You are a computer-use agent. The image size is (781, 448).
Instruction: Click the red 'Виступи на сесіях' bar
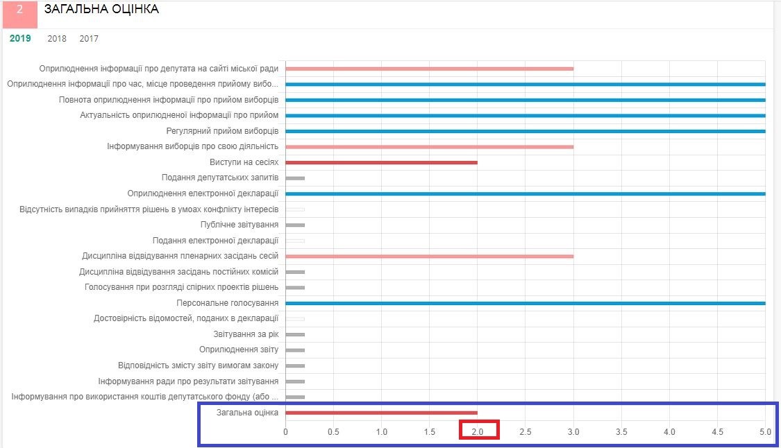coord(381,162)
